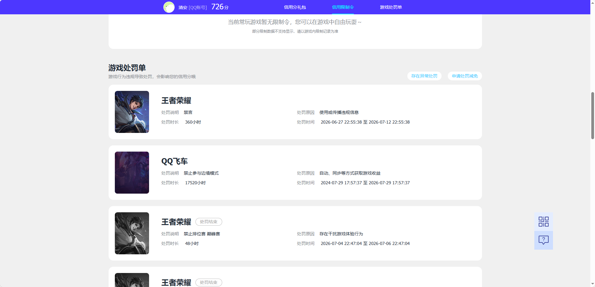The height and width of the screenshot is (287, 595).
Task: Click the 360小时 duration value
Action: pyautogui.click(x=193, y=122)
